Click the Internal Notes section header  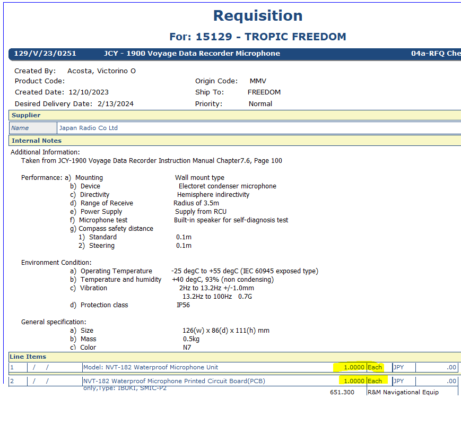(37, 141)
